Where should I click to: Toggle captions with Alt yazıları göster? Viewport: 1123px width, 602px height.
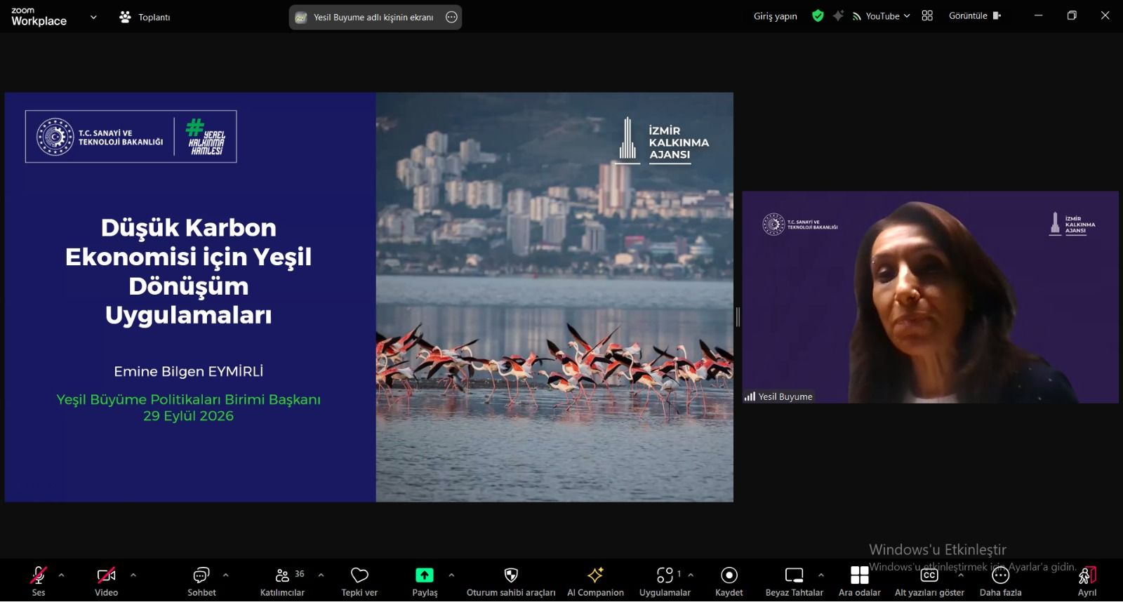[x=929, y=581]
